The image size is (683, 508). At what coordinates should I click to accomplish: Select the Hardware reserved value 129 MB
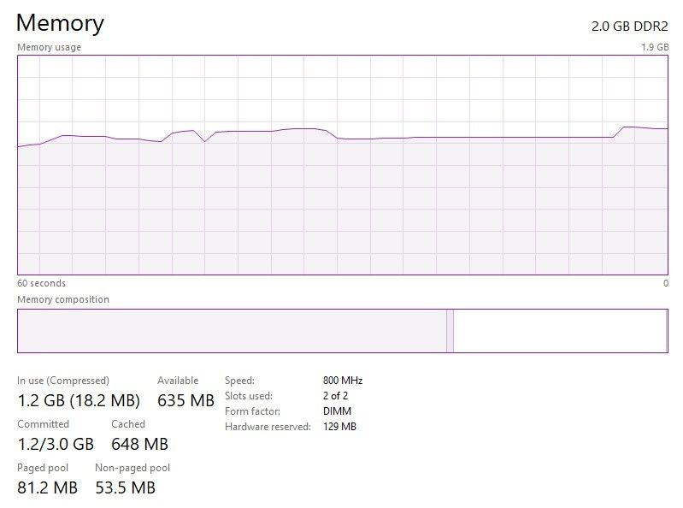click(339, 427)
